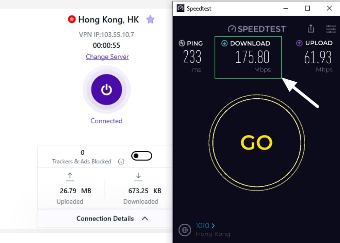Click the Hong Kong flag icon
The height and width of the screenshot is (243, 340).
[71, 19]
